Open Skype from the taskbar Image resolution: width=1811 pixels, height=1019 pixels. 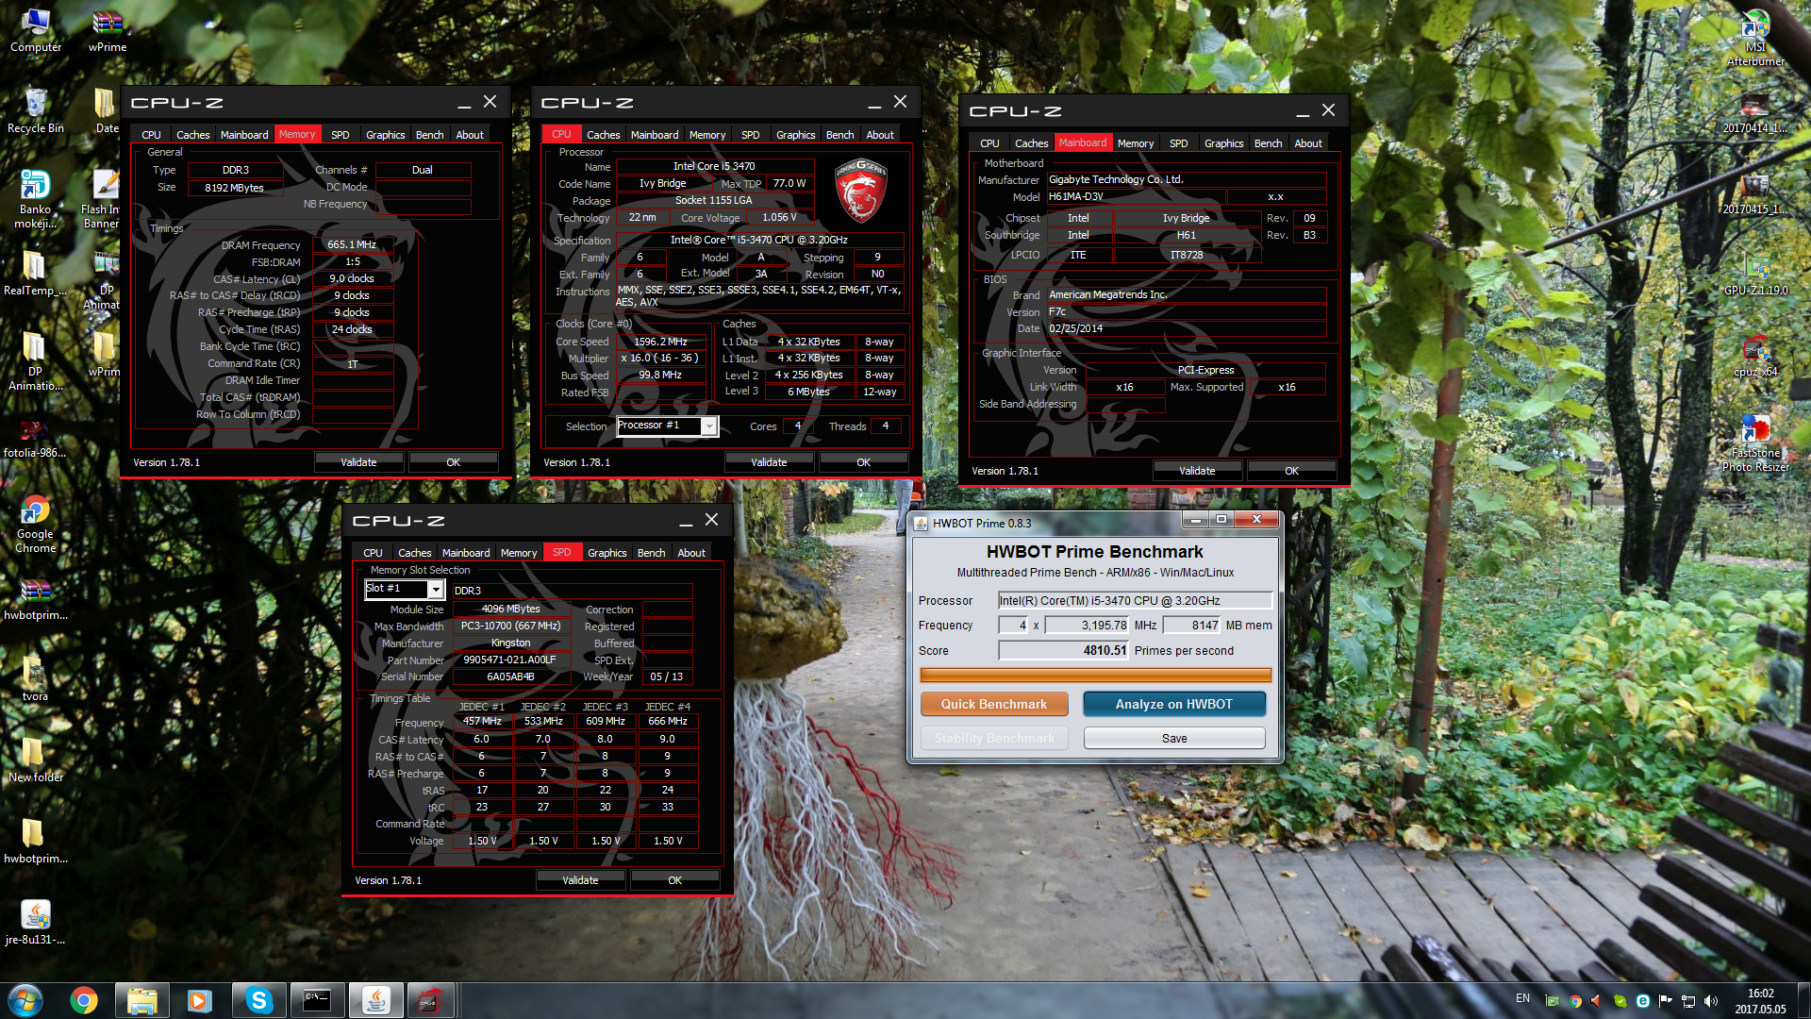pyautogui.click(x=258, y=1000)
